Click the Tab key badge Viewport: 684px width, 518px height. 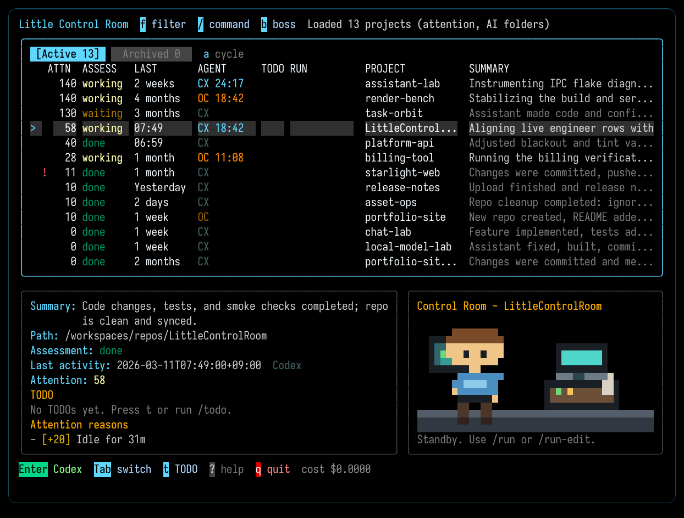coord(102,469)
